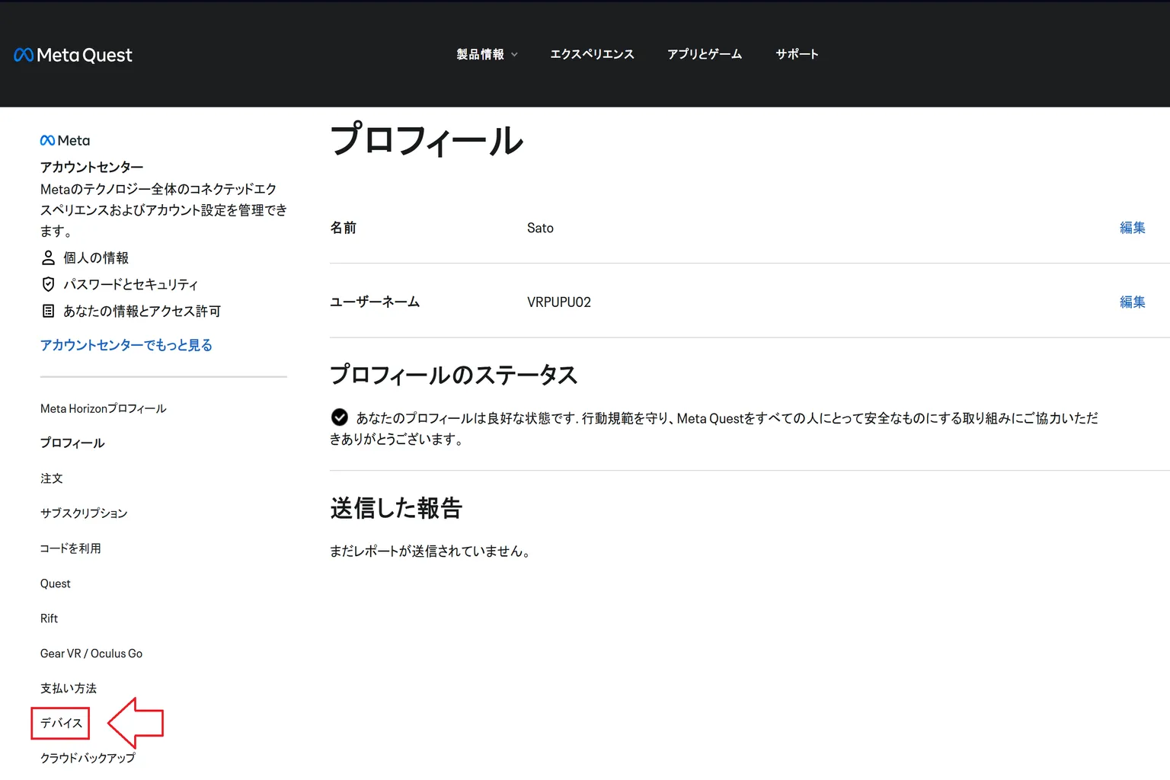The image size is (1170, 780).
Task: Open アカウントセンターでもっと見る link
Action: [x=126, y=345]
